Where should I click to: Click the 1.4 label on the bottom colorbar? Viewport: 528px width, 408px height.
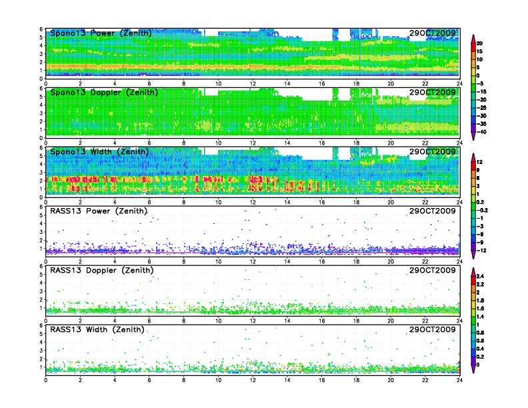481,317
